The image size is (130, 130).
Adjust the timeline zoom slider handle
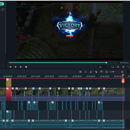113,72
